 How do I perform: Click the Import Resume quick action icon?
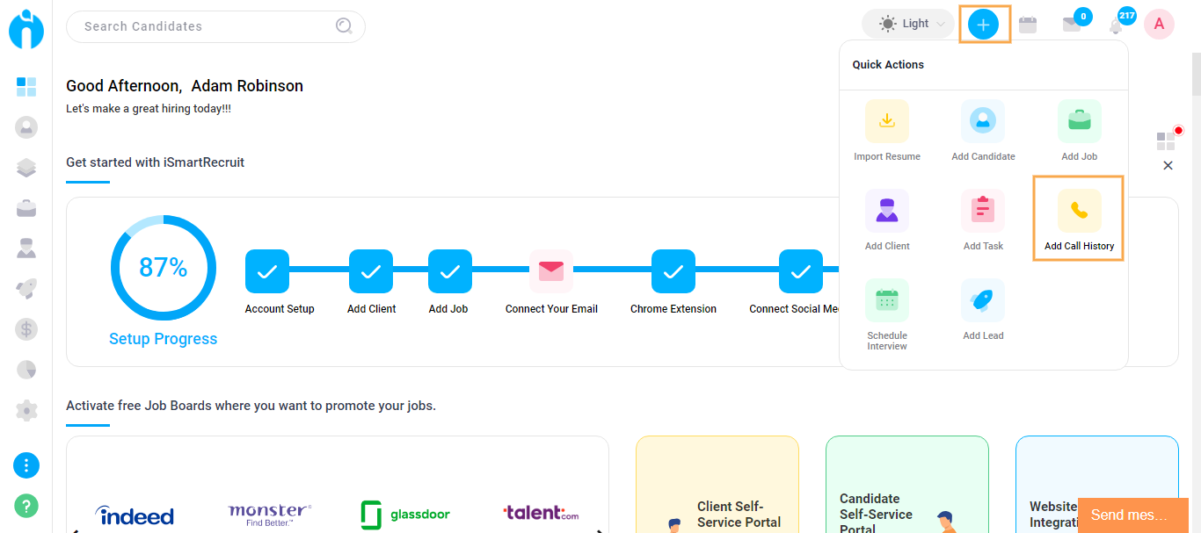887,121
